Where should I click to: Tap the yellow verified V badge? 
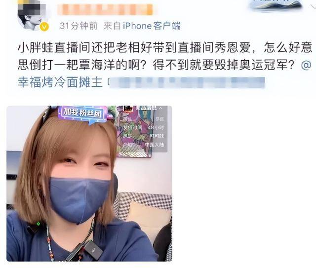(44, 27)
